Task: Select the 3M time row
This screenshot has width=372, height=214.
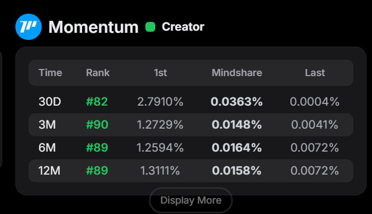Action: (x=191, y=125)
